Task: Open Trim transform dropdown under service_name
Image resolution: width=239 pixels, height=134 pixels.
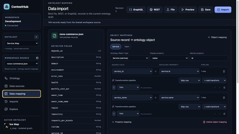Action: click(x=128, y=114)
